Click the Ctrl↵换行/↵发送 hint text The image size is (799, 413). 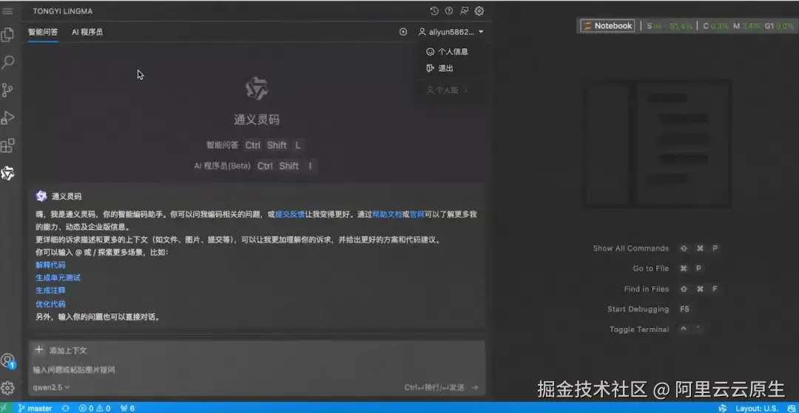[x=434, y=388]
